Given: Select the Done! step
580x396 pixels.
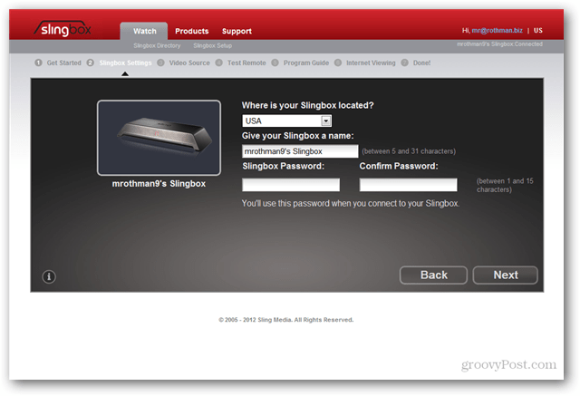Looking at the screenshot, I should tap(421, 63).
